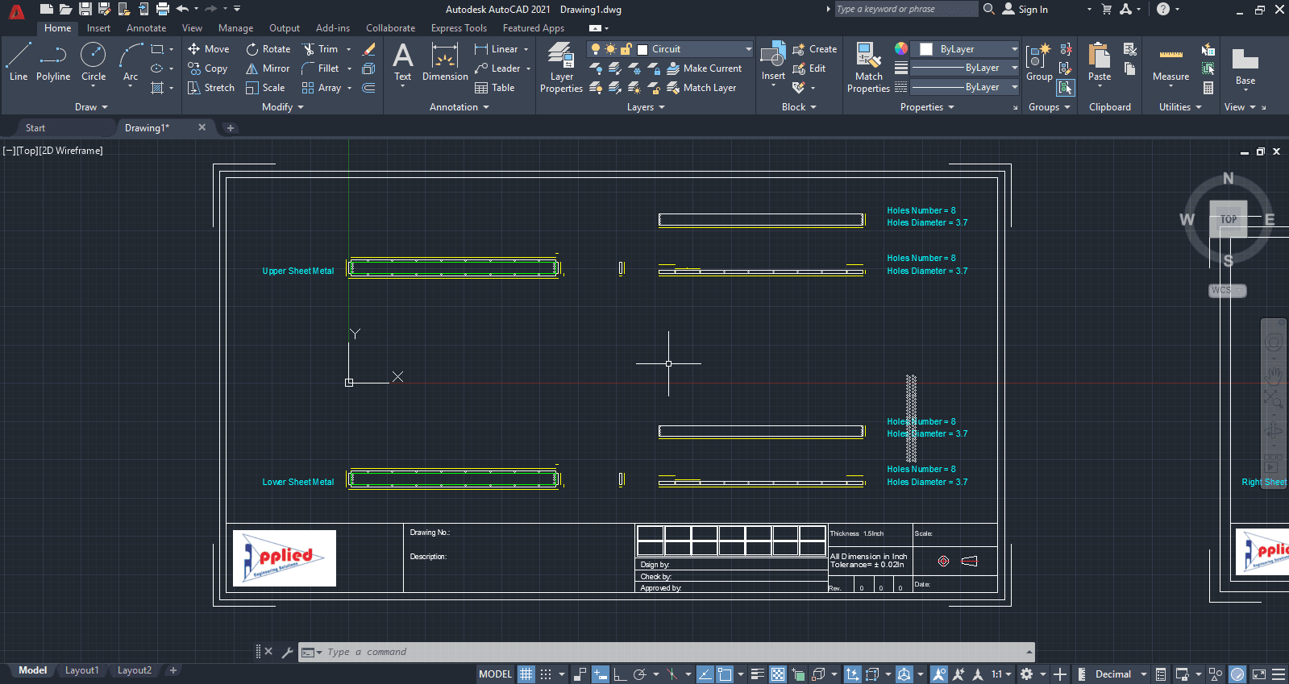Switch to the Start file tab
This screenshot has width=1289, height=684.
tap(35, 128)
